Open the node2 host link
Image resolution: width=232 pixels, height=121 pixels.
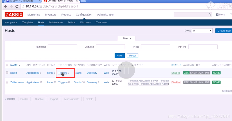(14, 73)
